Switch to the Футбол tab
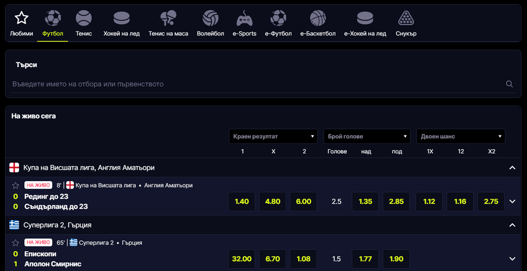The image size is (527, 271). pyautogui.click(x=53, y=24)
